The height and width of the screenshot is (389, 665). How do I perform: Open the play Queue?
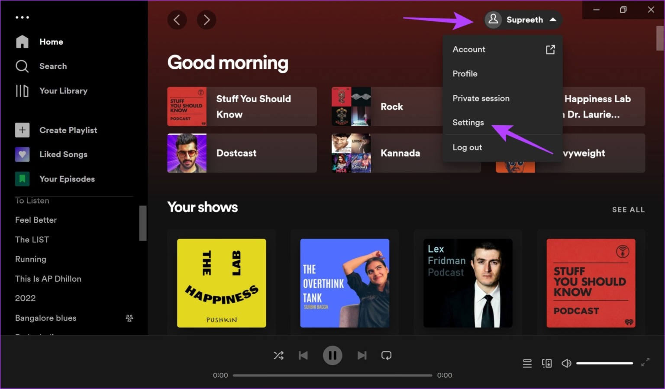click(x=527, y=363)
